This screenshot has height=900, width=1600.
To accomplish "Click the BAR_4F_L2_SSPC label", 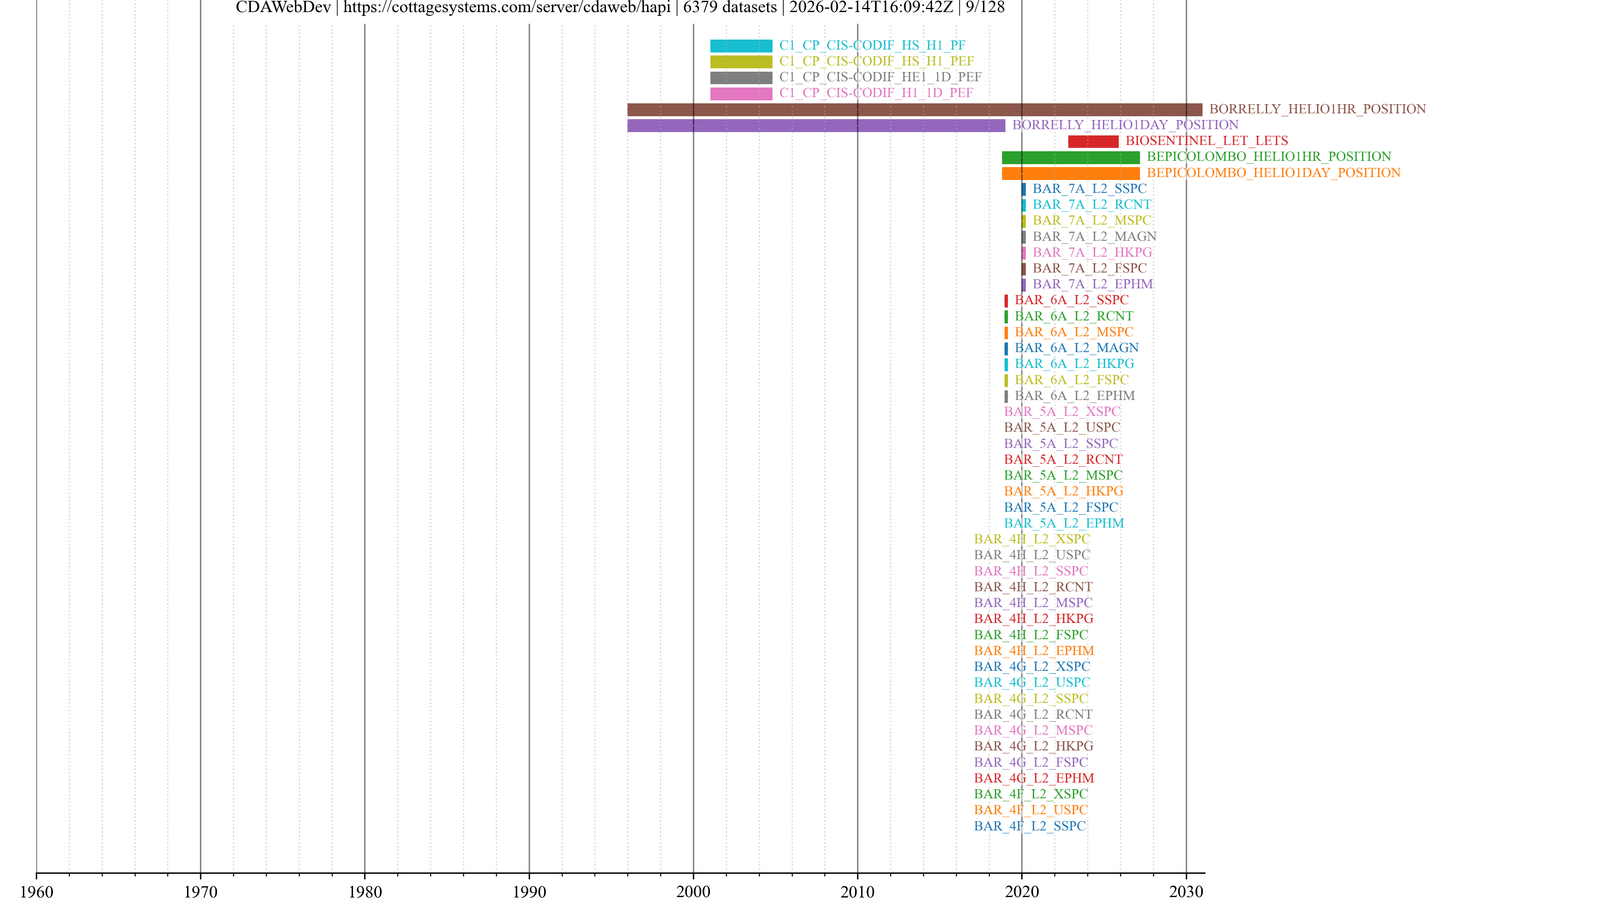I will tap(1029, 826).
